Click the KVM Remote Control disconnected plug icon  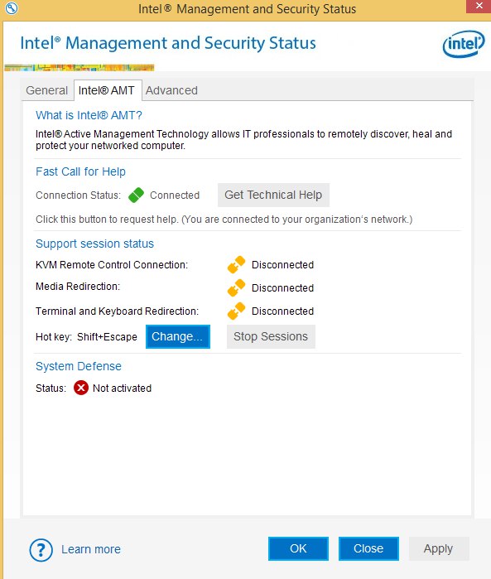click(236, 265)
